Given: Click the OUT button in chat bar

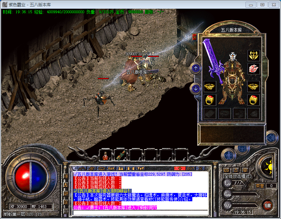Looking at the screenshot, I should pyautogui.click(x=191, y=169).
